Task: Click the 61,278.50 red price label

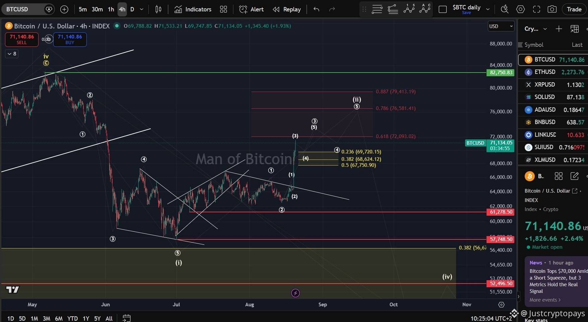Action: (501, 212)
